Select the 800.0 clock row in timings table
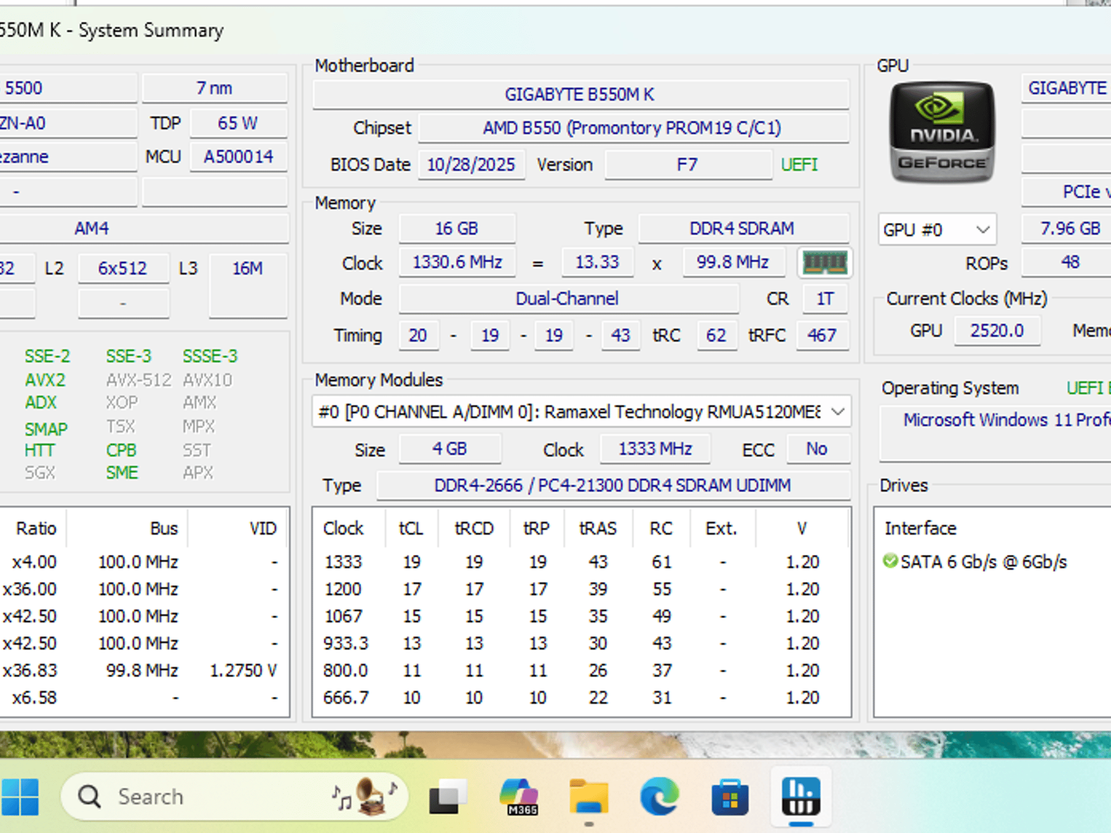This screenshot has width=1111, height=833. point(581,670)
